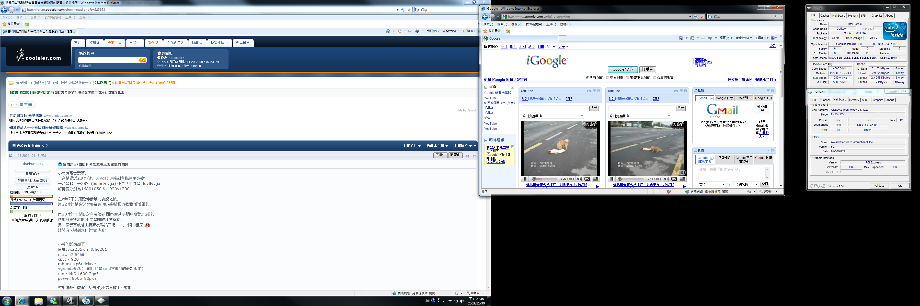
Task: Open '快速連結' forum nav dropdown
Action: pos(219,43)
